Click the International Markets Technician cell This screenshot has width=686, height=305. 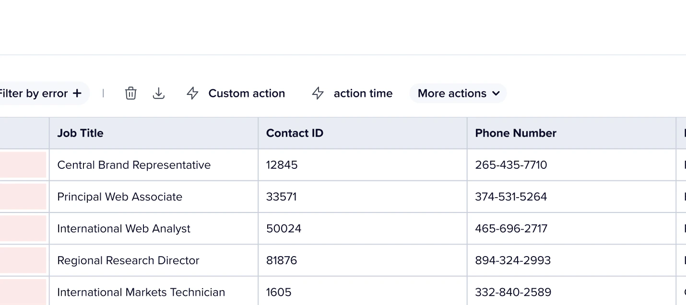[141, 292]
